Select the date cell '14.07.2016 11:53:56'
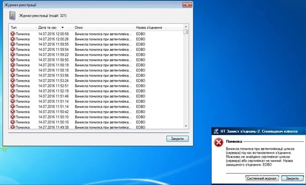Viewport: 306px width, 185px height. (54, 75)
